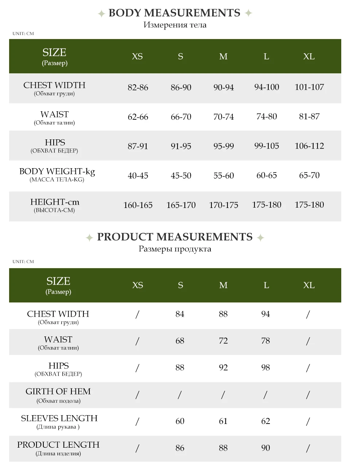
Task: Click the WAIST body value 62-66
Action: 138,117
